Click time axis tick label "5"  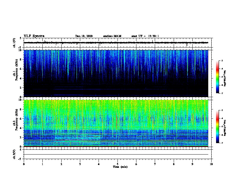(x=117, y=164)
